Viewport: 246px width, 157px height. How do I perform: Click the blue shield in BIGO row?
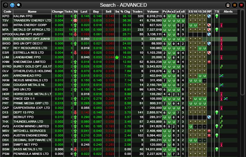[x=209, y=44]
